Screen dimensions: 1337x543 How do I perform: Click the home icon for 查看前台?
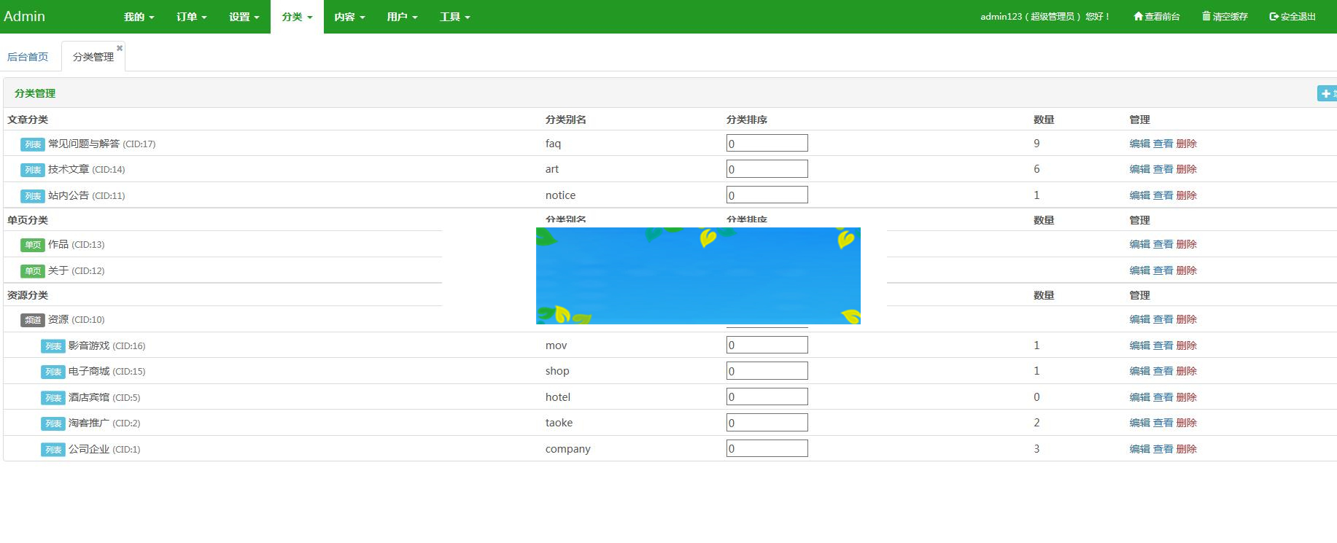[x=1138, y=16]
